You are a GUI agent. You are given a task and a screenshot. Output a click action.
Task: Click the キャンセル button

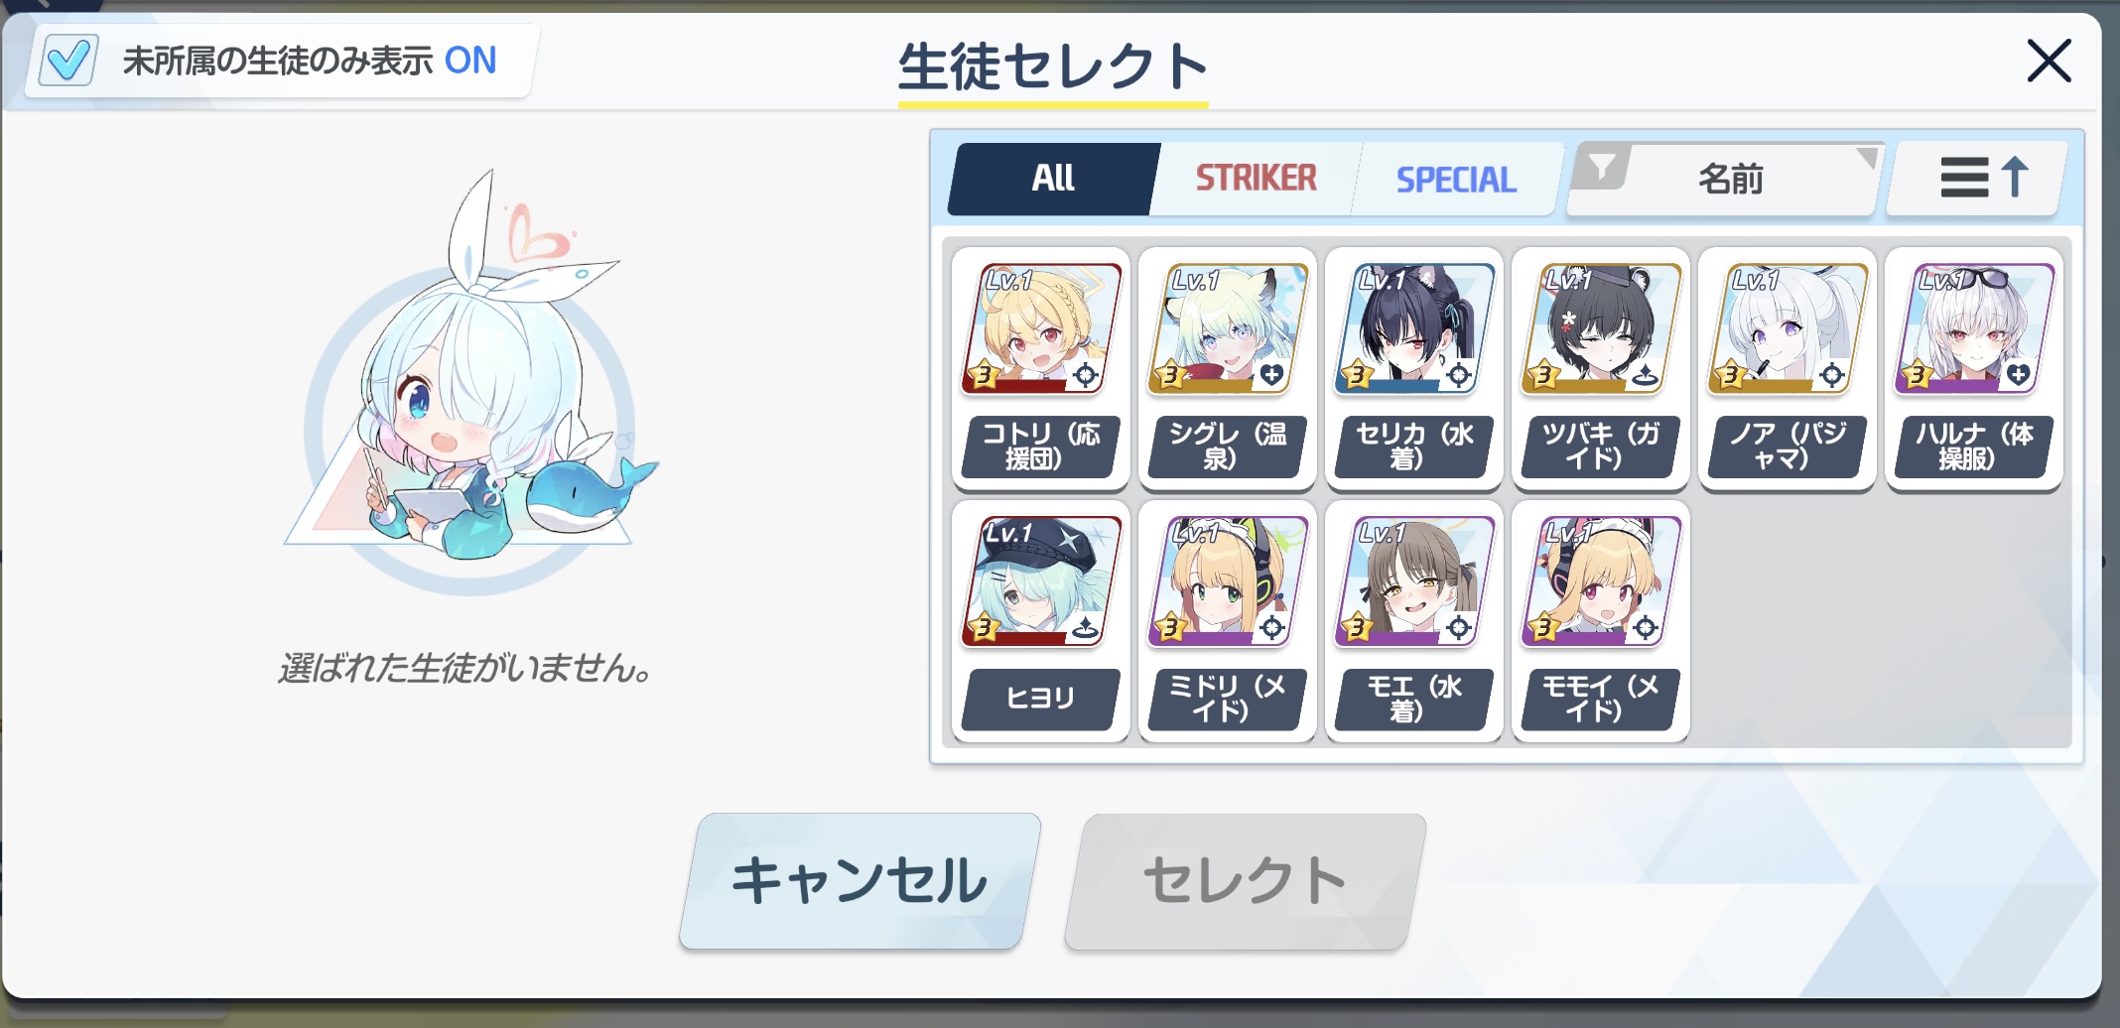[x=860, y=881]
